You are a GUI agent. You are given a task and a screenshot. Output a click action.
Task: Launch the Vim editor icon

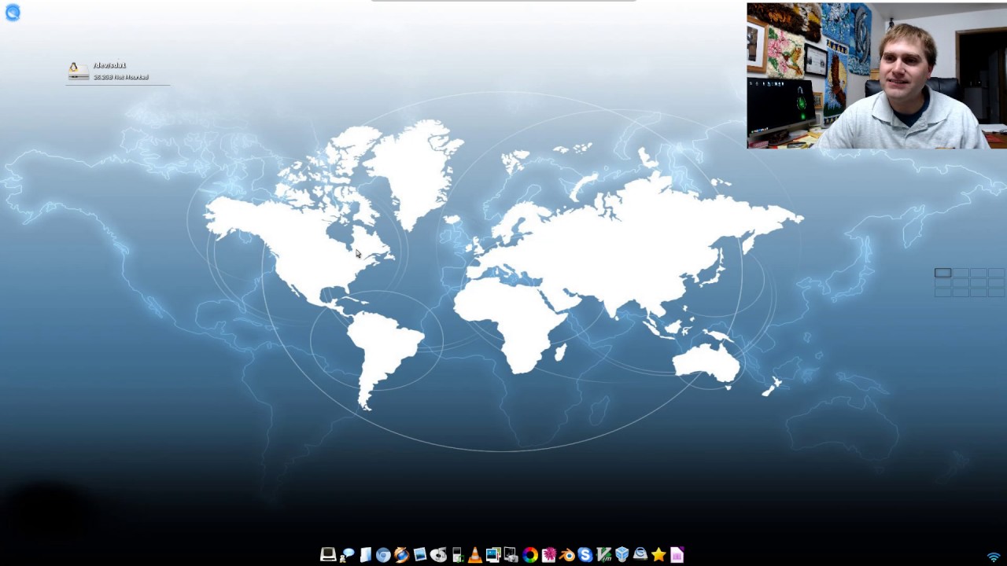coord(603,555)
